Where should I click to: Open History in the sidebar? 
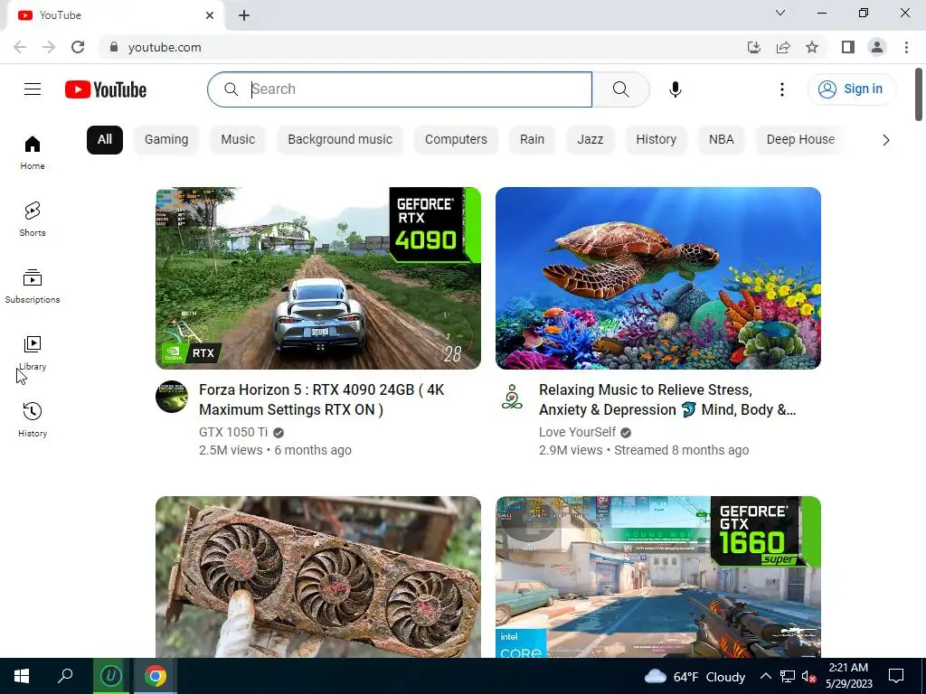[x=33, y=419]
